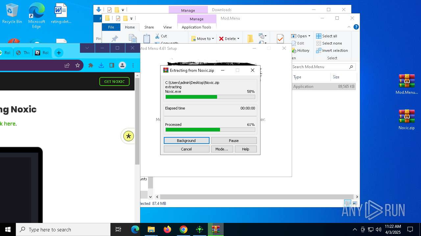Open the Application Tools tab
Viewport: 421px width, 236px height.
coord(196,27)
